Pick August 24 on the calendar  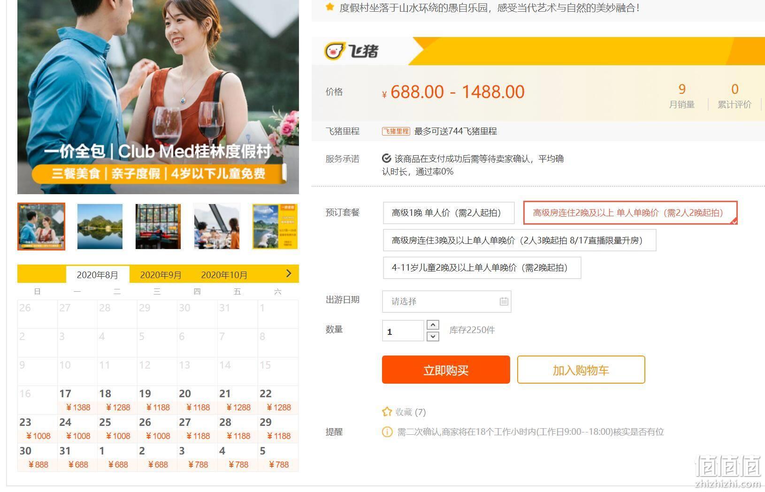click(77, 429)
